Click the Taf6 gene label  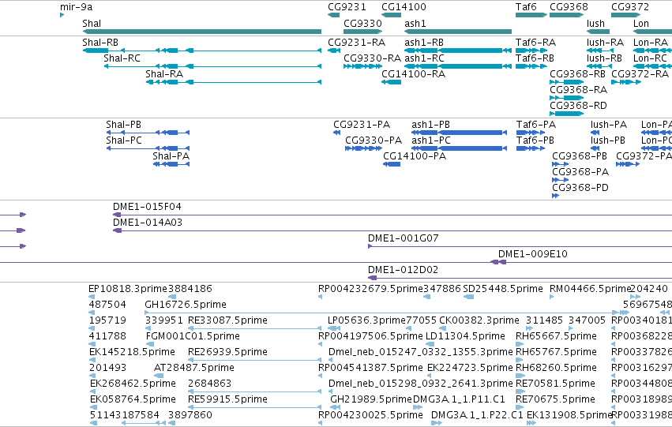pyautogui.click(x=526, y=7)
